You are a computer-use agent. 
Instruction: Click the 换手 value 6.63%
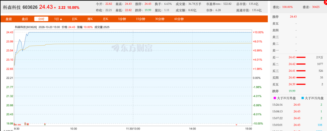pos(168,4)
